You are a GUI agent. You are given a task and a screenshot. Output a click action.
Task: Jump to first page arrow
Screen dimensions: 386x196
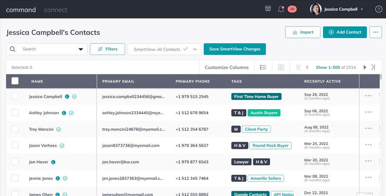coord(299,67)
